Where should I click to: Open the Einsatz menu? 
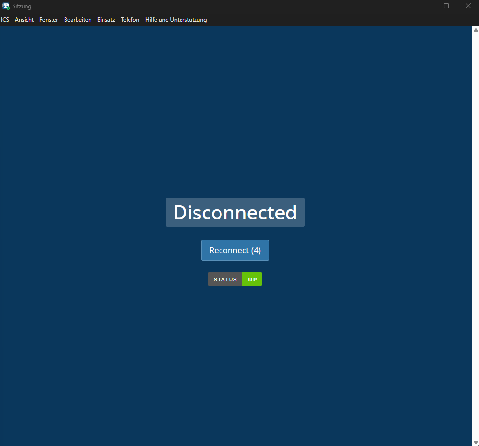tap(106, 20)
